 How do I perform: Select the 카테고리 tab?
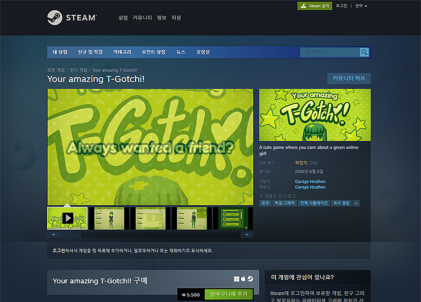(122, 52)
